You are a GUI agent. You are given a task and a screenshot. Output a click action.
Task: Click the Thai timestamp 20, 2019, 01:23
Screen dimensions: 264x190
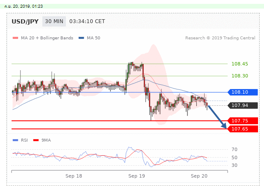[24, 6]
